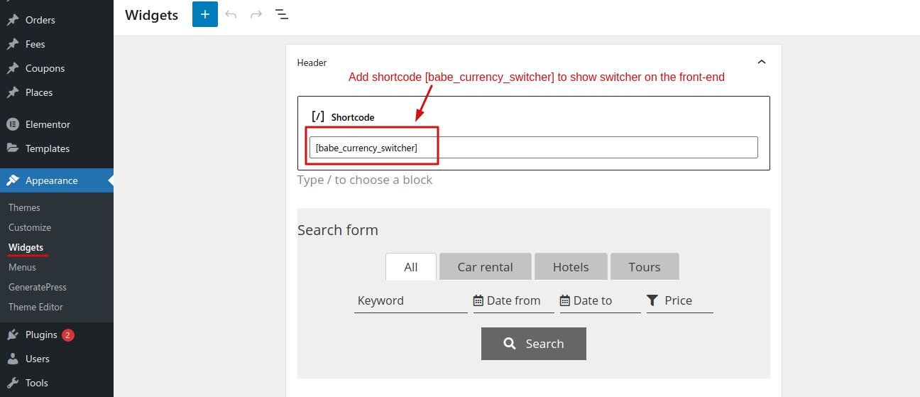920x397 pixels.
Task: Click the Shortcode block bracket icon
Action: tap(318, 116)
